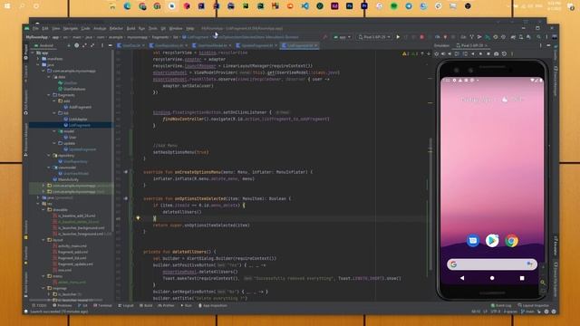Tap the Google search bar on the emulator

(492, 264)
